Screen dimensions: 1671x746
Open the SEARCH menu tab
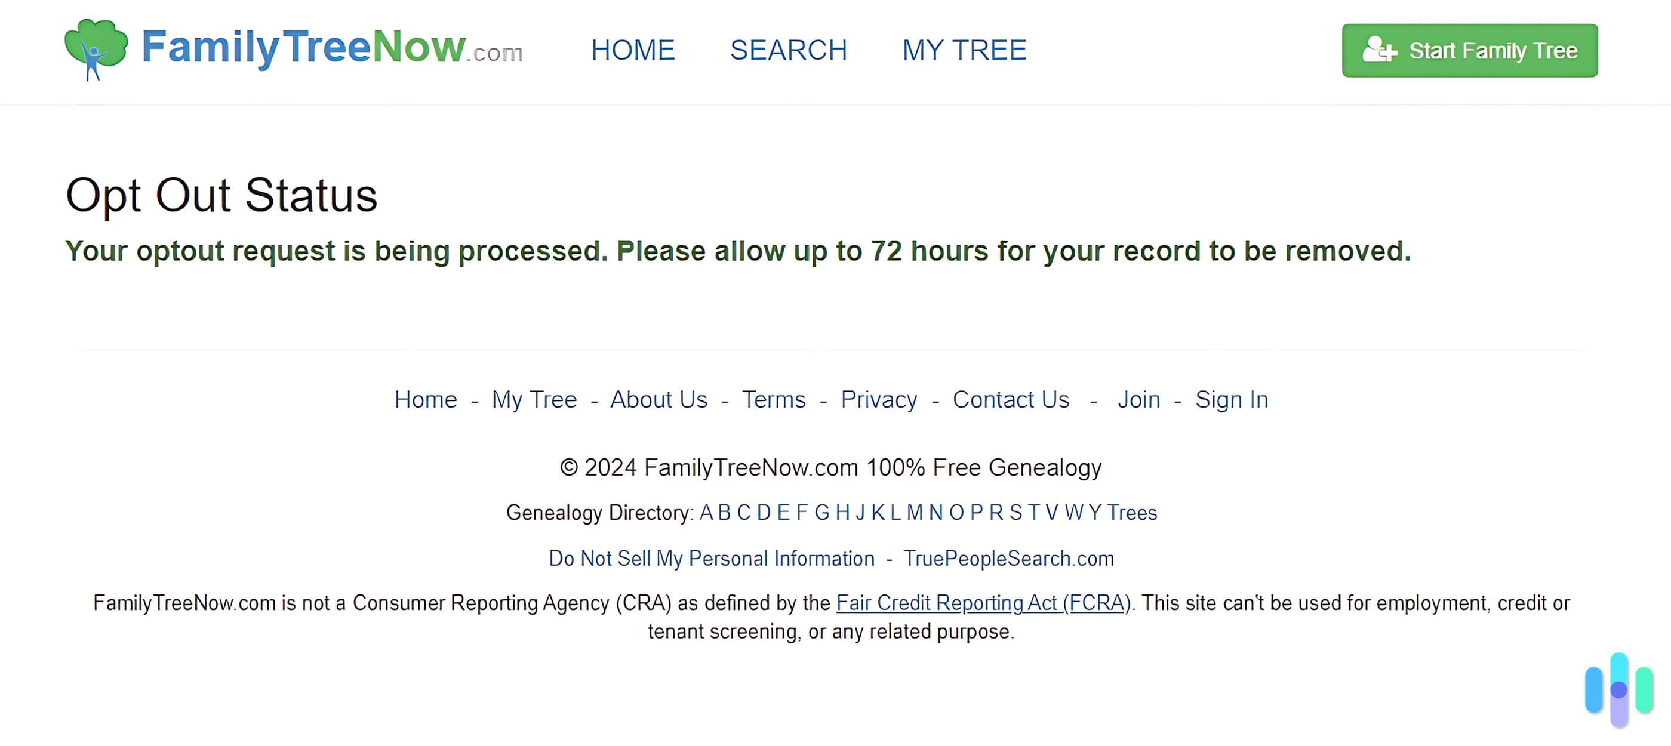pyautogui.click(x=790, y=48)
